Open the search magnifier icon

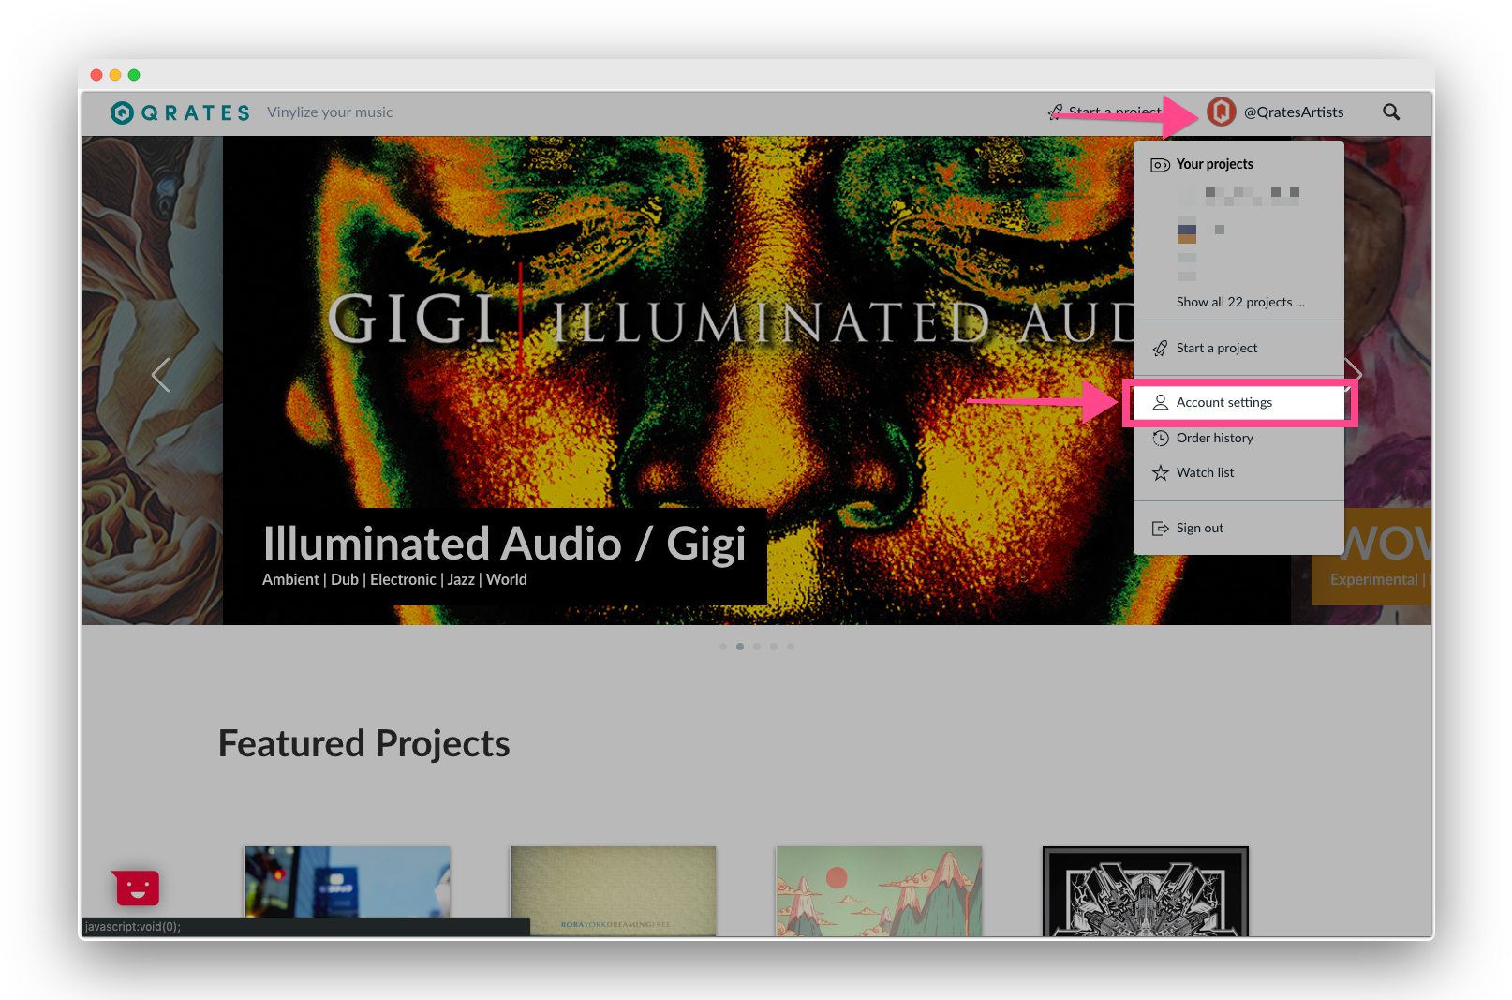tap(1391, 112)
